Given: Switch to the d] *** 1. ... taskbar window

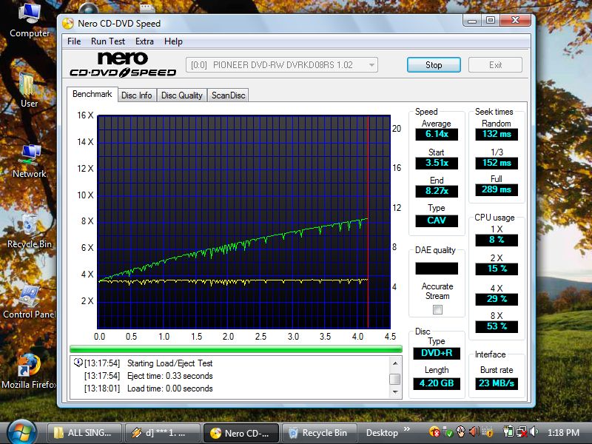Looking at the screenshot, I should pyautogui.click(x=162, y=432).
